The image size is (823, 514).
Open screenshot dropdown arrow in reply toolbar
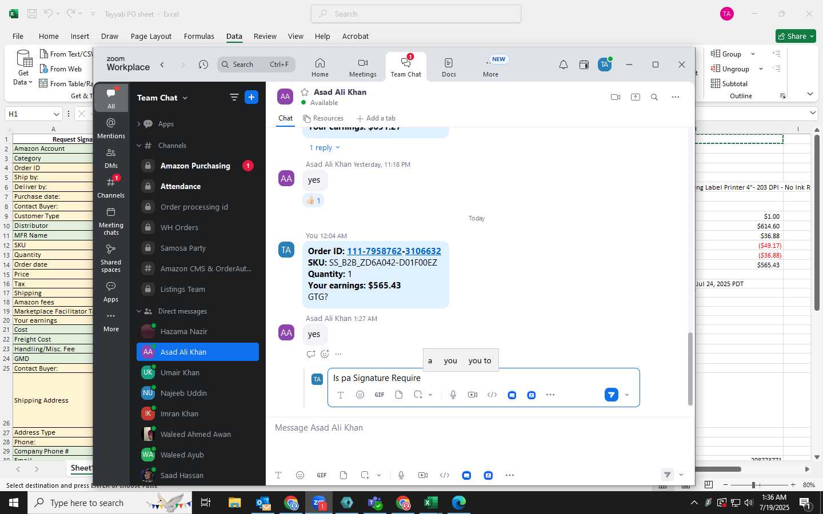(x=430, y=395)
